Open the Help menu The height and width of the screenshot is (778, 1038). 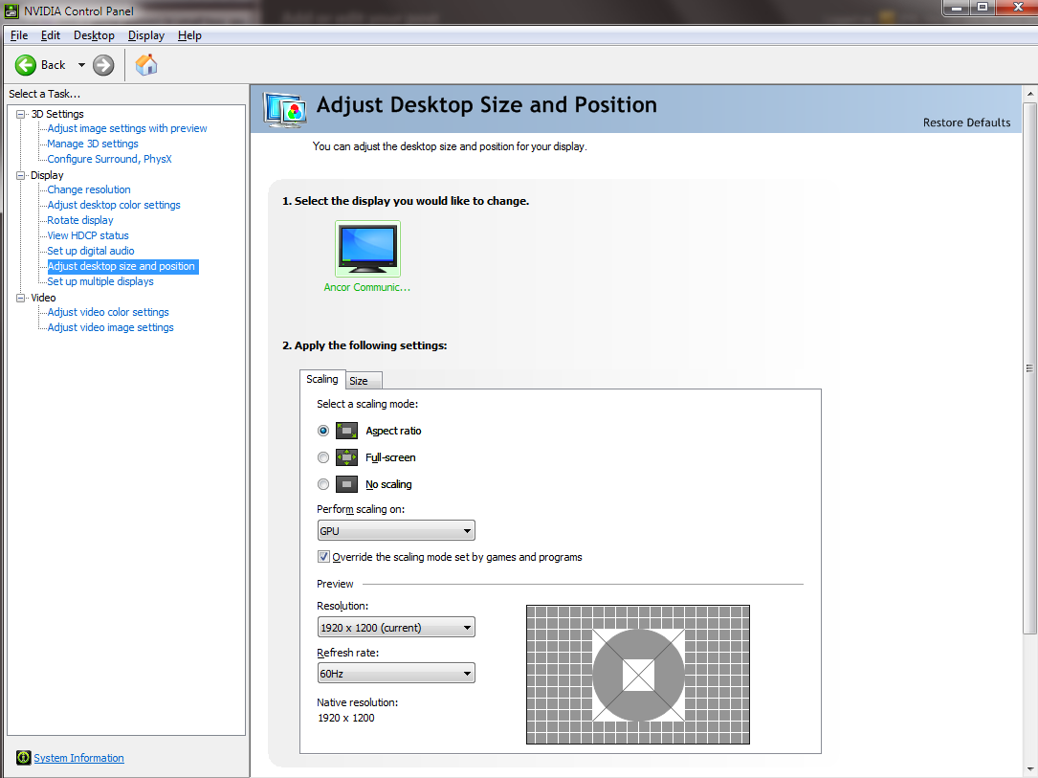coord(189,35)
